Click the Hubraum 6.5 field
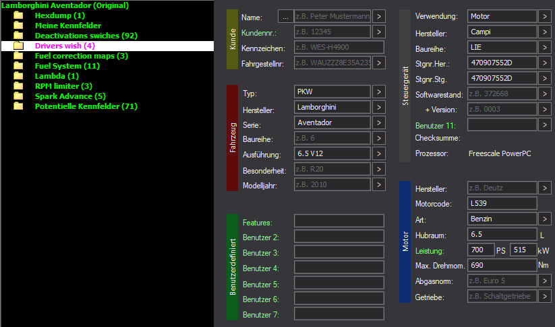Screen dimensions: 555x327 pyautogui.click(x=502, y=234)
